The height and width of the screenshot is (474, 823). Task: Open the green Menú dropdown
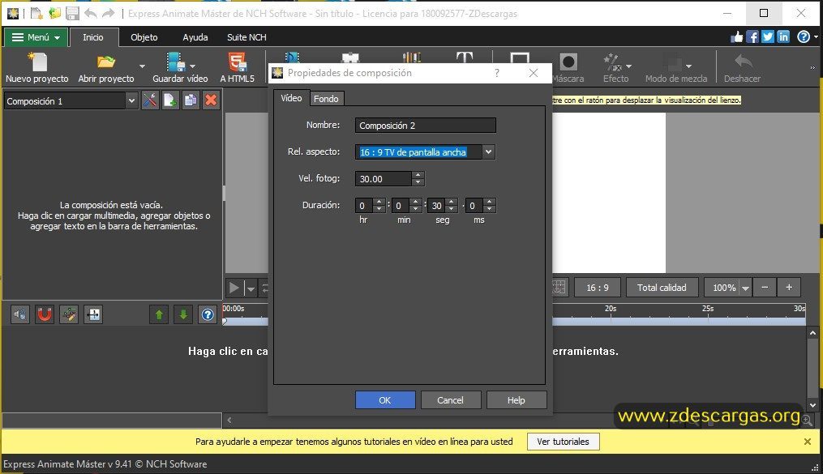36,37
